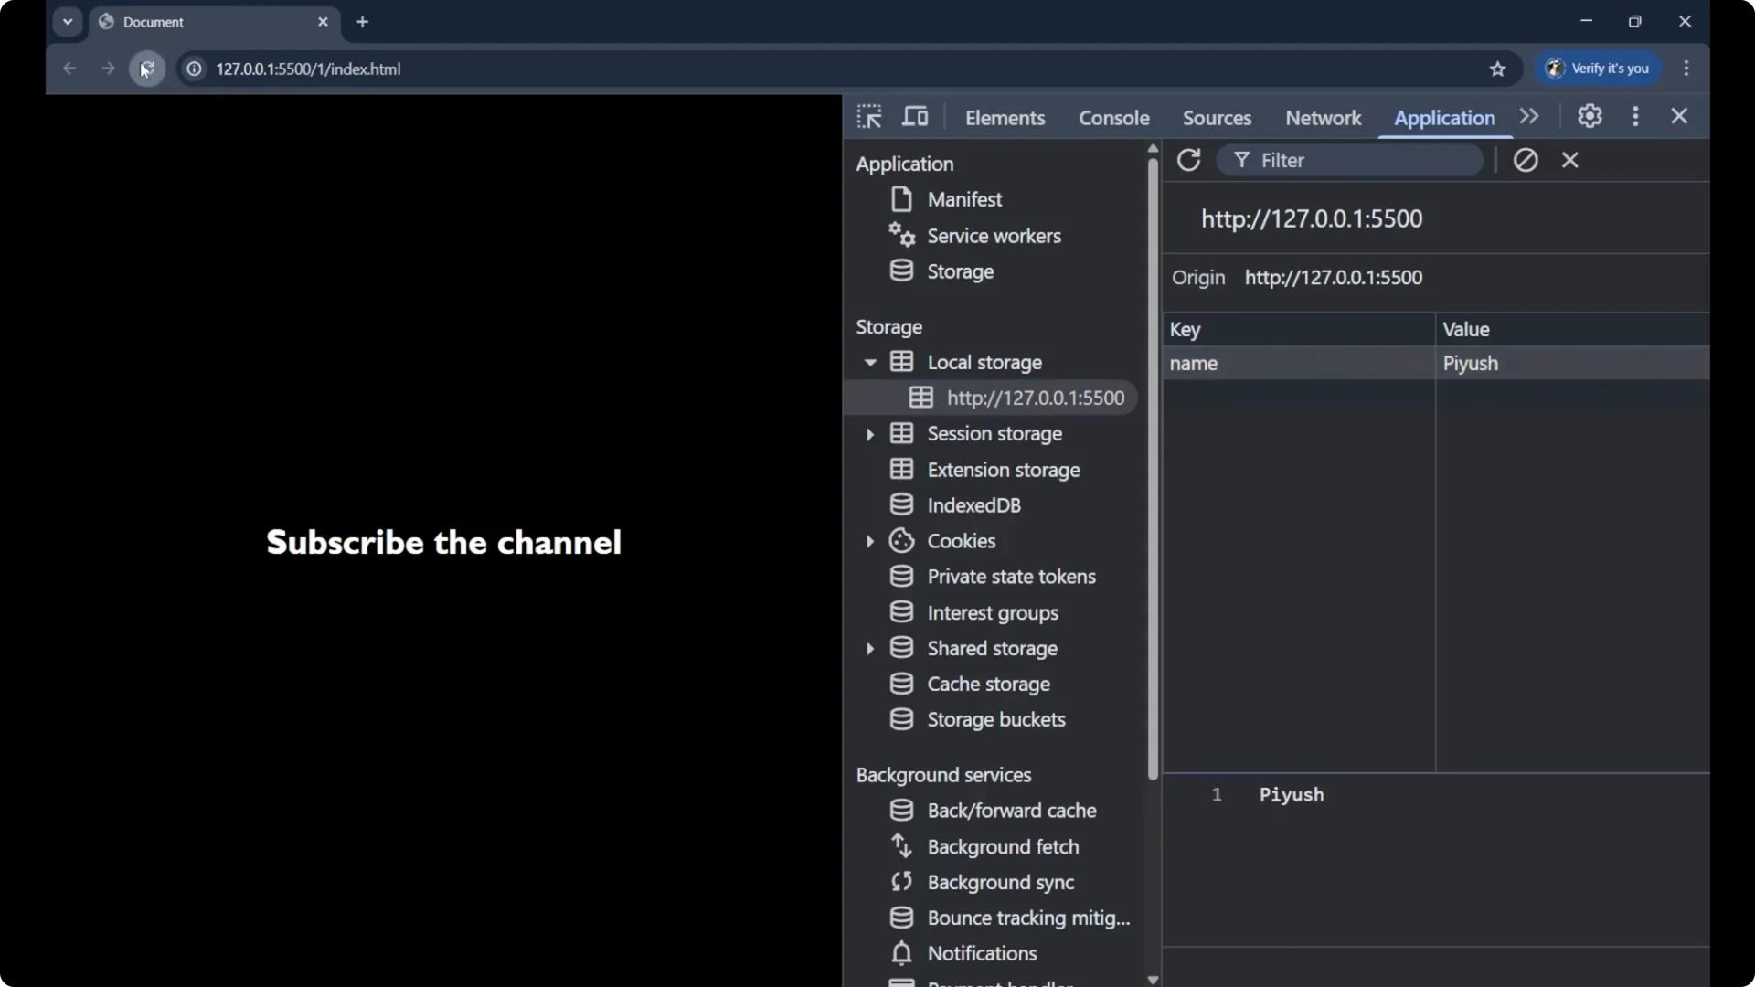Expand the Cookies section
Screen dimensions: 1755x987
[x=871, y=541]
